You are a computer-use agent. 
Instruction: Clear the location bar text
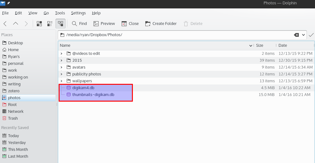pyautogui.click(x=296, y=35)
